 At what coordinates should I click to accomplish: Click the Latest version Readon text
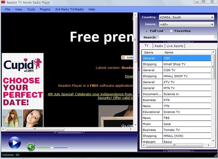point(114,68)
